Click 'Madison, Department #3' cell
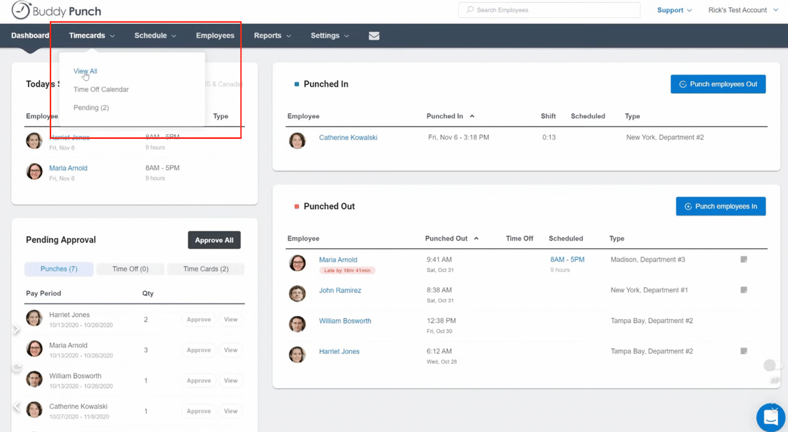Screen dimensions: 788x432 tap(647, 260)
